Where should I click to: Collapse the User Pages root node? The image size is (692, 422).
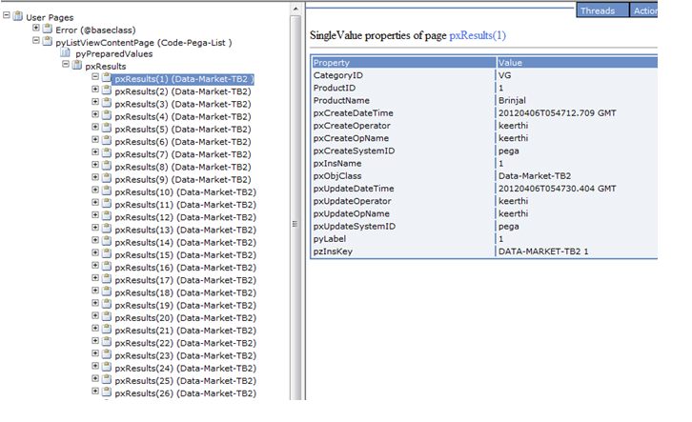tap(7, 15)
